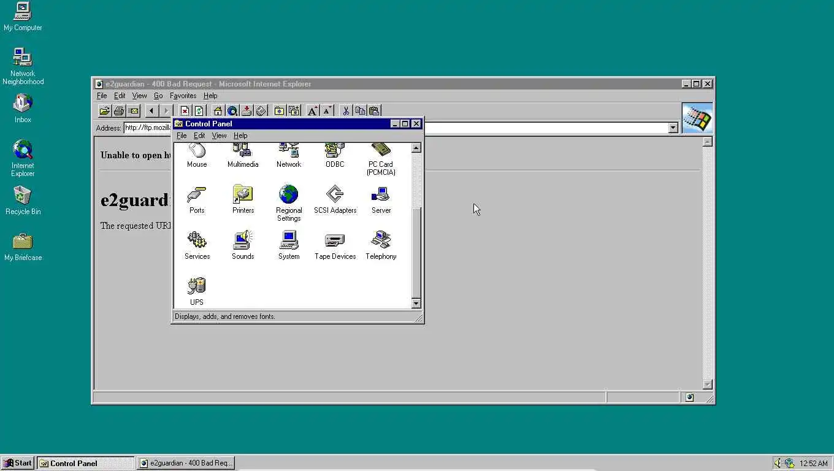This screenshot has height=471, width=834.
Task: Click the Paste clipboard icon in IE toolbar
Action: [374, 110]
